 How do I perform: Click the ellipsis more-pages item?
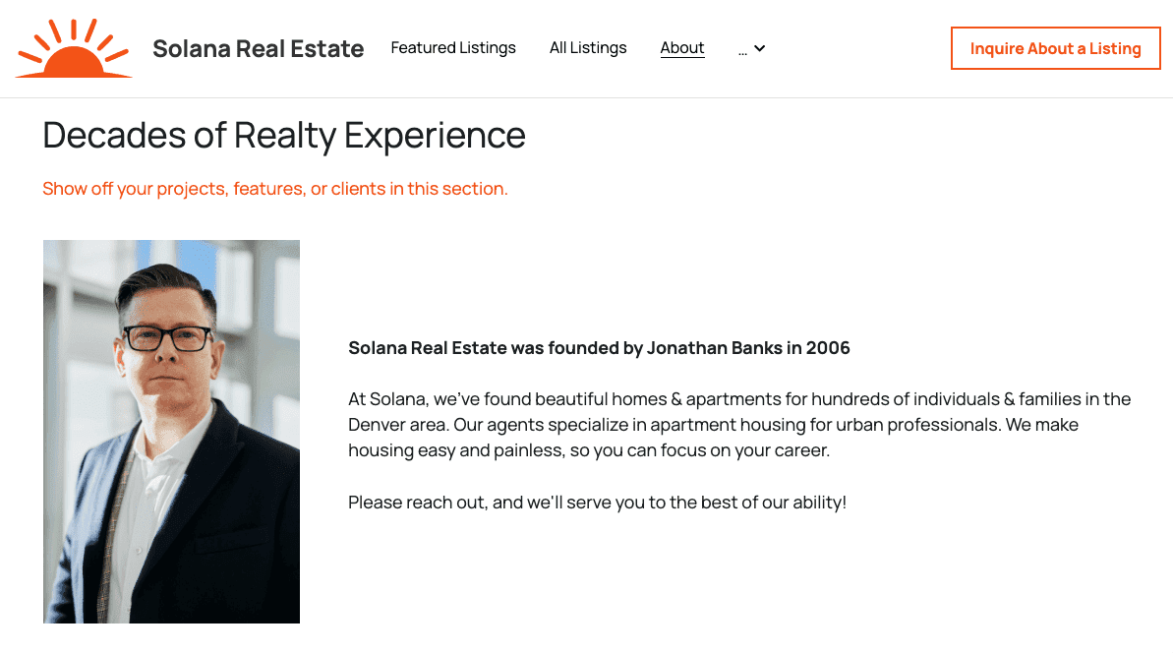point(742,49)
